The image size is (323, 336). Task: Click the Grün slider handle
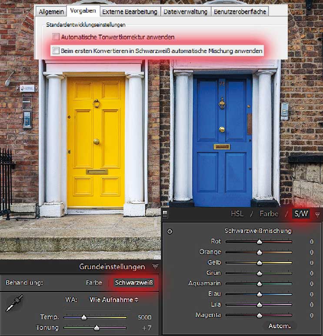point(260,273)
